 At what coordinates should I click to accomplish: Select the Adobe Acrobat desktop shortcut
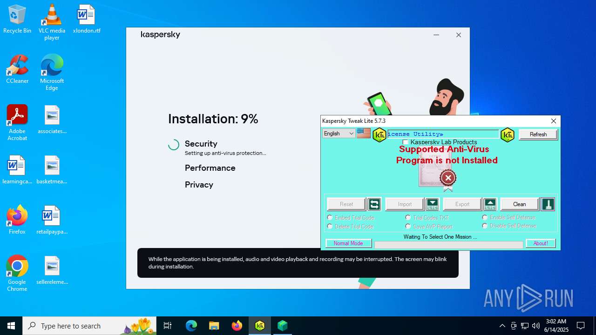[17, 122]
